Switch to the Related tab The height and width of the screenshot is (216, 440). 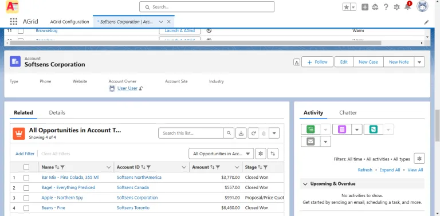[23, 112]
